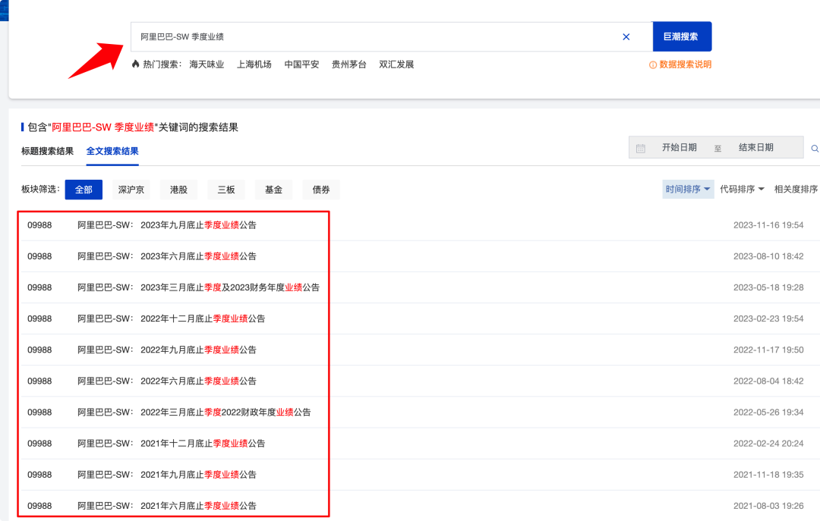Select hot search term 上海机场
The width and height of the screenshot is (820, 521).
coord(254,64)
